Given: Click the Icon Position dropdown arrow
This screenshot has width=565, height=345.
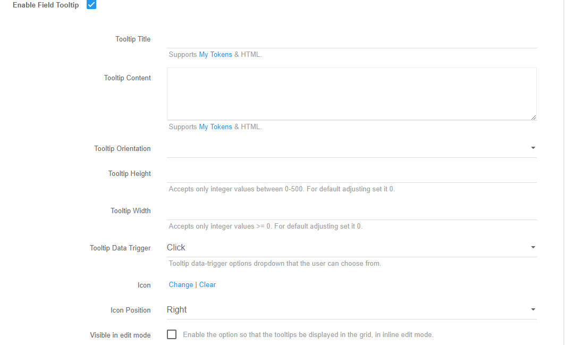Looking at the screenshot, I should click(533, 309).
